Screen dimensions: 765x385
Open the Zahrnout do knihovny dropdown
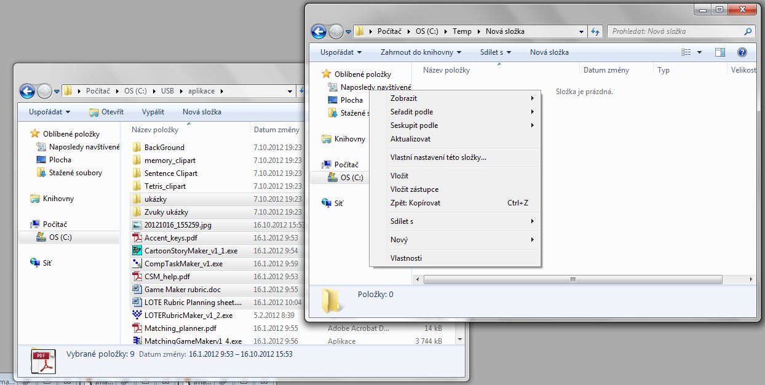[421, 52]
